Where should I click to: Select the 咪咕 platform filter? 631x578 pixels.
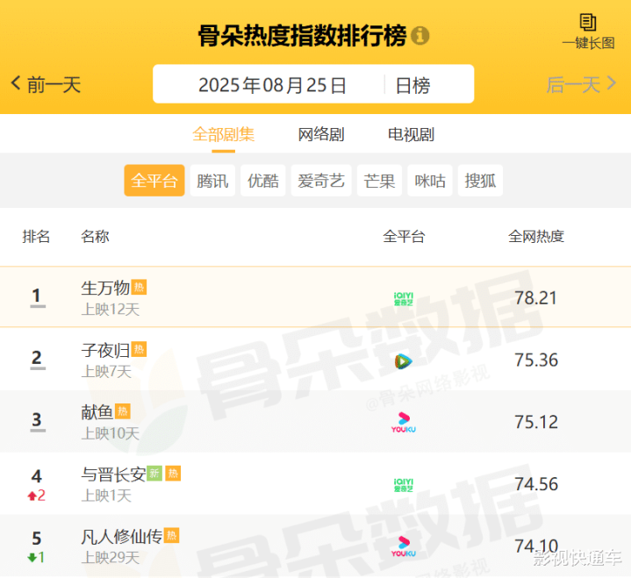coord(430,180)
